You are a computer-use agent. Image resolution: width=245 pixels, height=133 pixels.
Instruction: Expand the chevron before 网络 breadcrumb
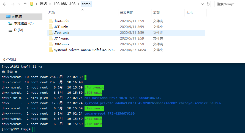(x=37, y=4)
